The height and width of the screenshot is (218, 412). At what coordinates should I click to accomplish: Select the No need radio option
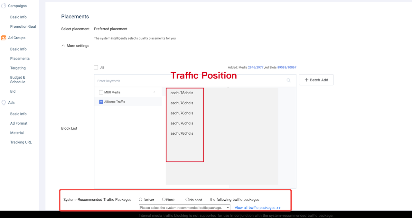(x=187, y=199)
